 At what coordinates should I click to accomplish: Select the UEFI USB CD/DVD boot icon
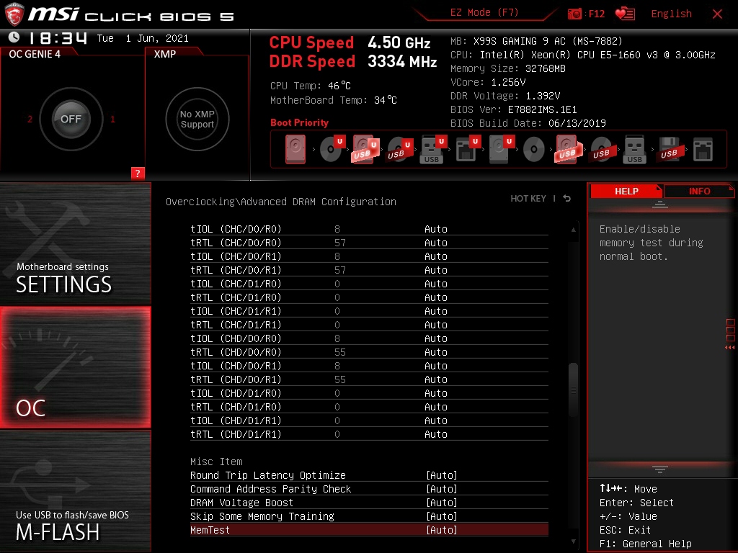[x=399, y=150]
